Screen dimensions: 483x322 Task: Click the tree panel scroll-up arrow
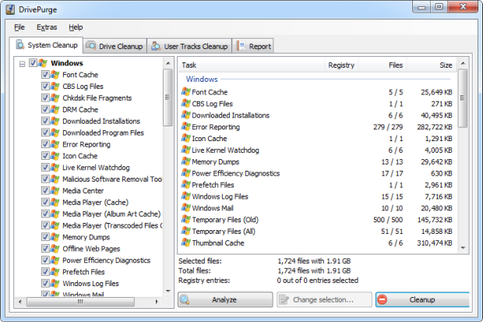(167, 63)
